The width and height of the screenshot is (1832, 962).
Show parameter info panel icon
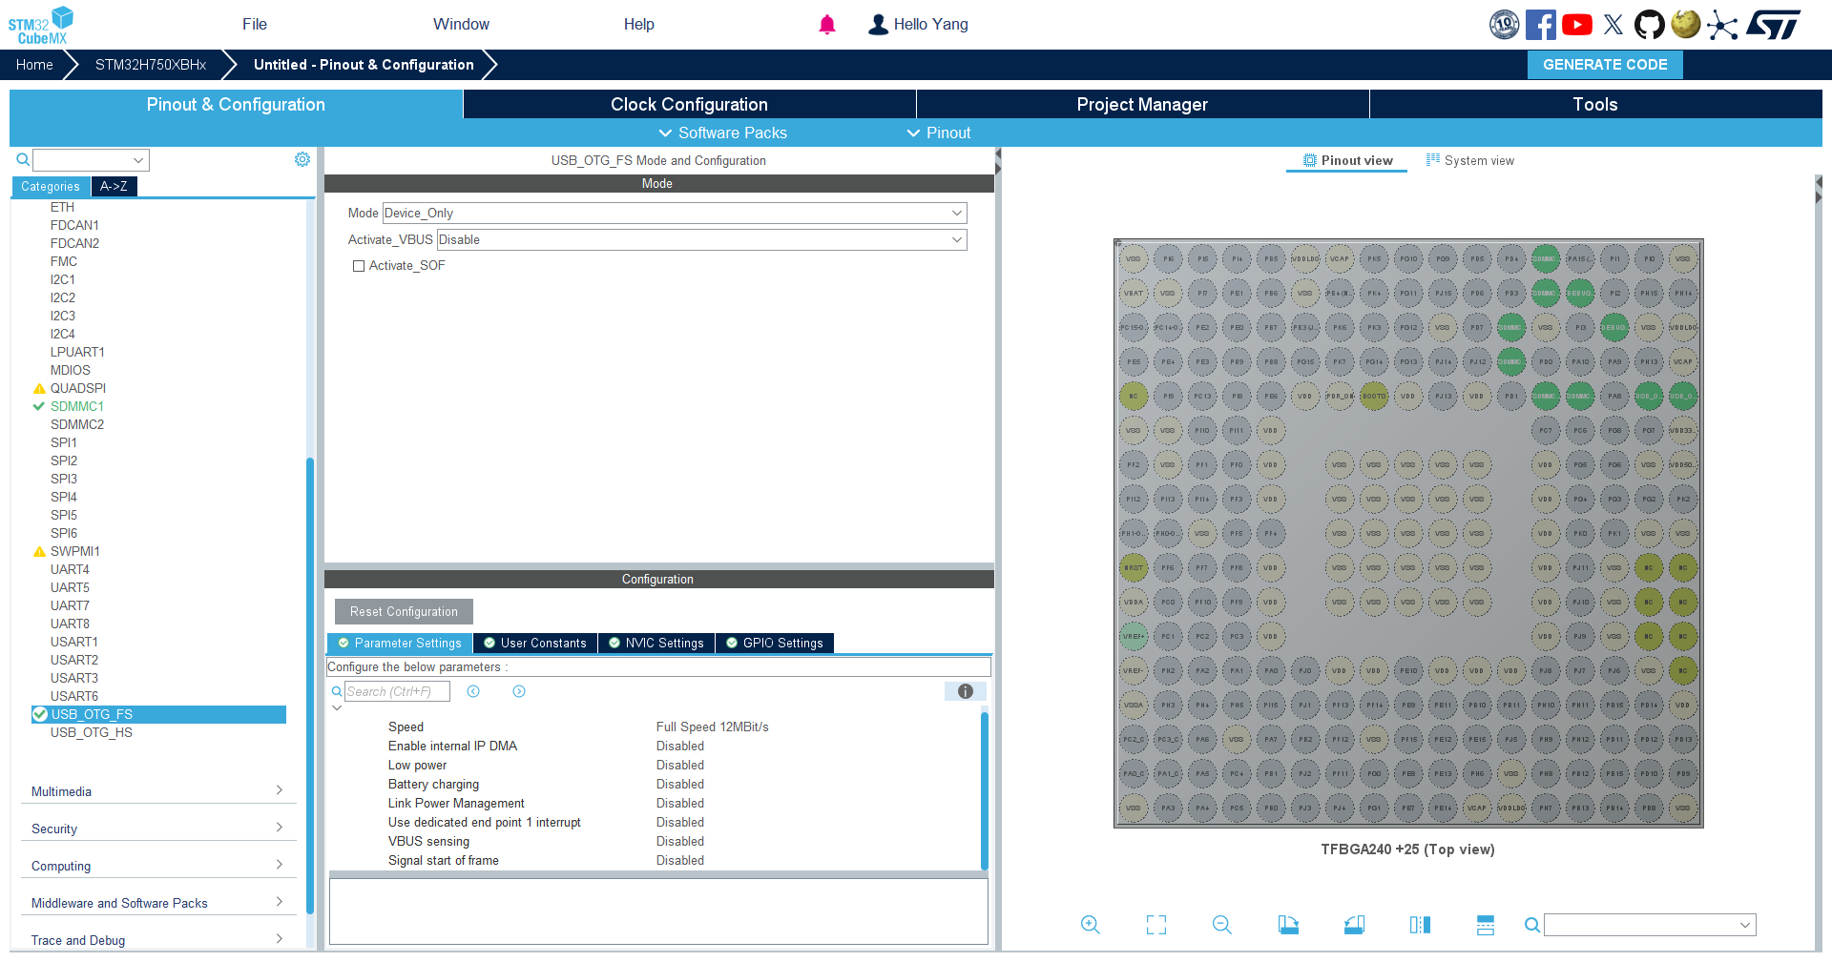coord(966,691)
